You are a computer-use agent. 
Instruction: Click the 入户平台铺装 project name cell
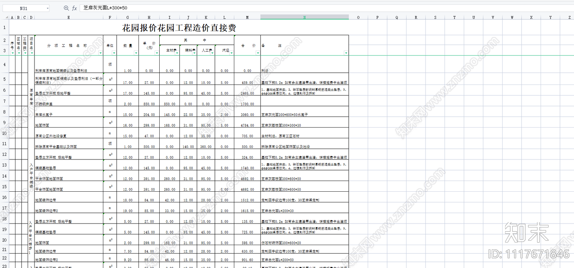pyautogui.click(x=31, y=176)
